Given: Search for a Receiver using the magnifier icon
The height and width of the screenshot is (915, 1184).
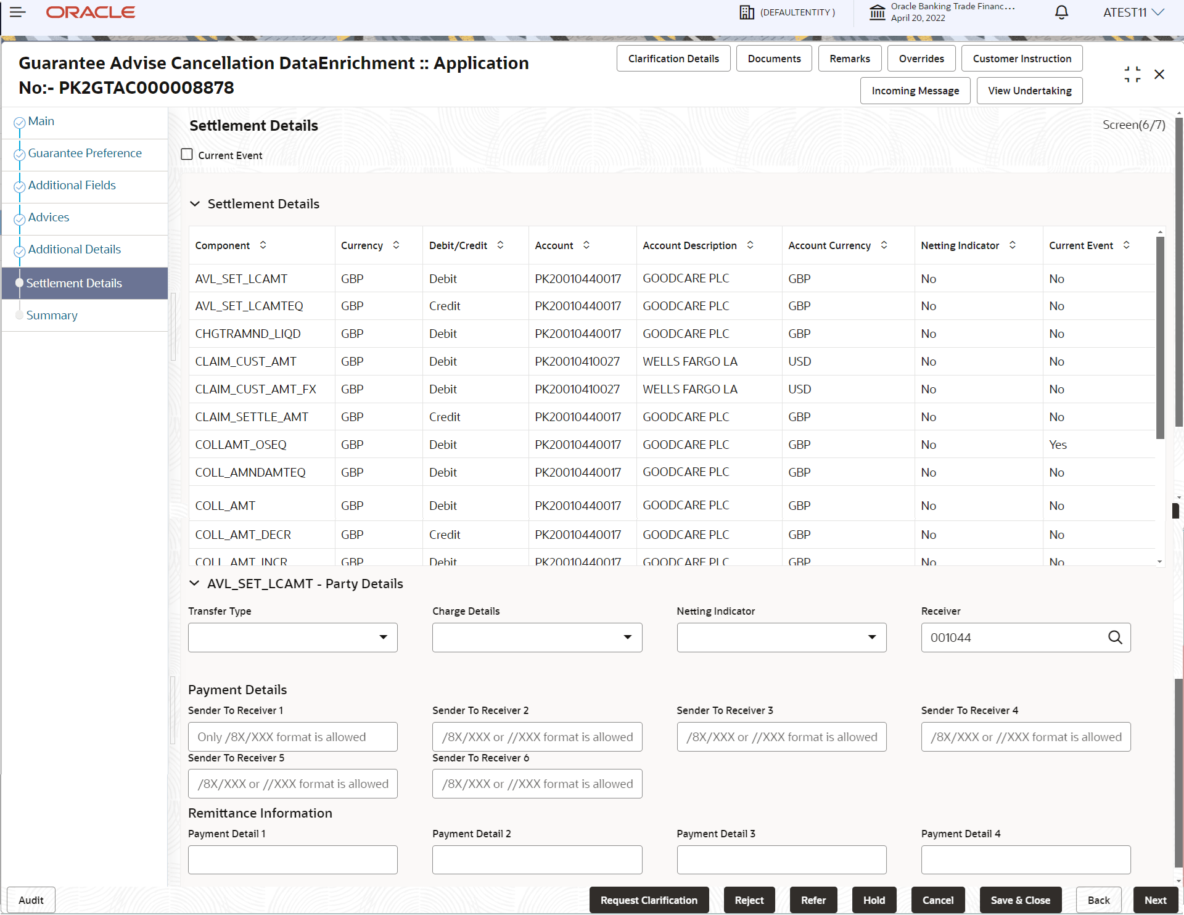Looking at the screenshot, I should 1116,638.
